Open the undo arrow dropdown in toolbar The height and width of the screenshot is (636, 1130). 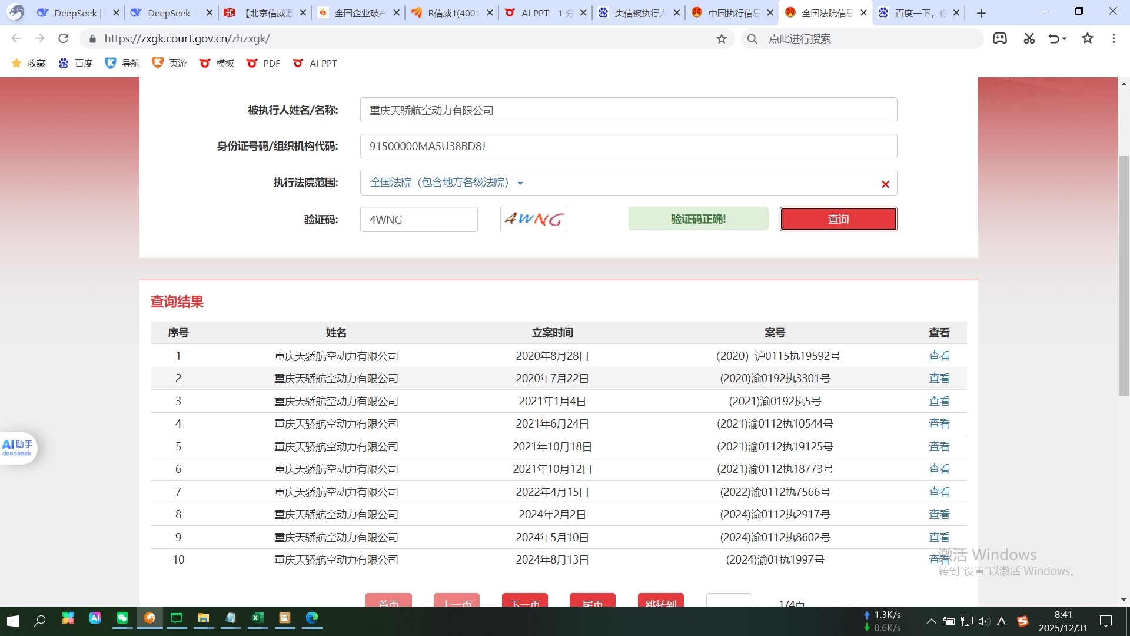tap(1065, 39)
